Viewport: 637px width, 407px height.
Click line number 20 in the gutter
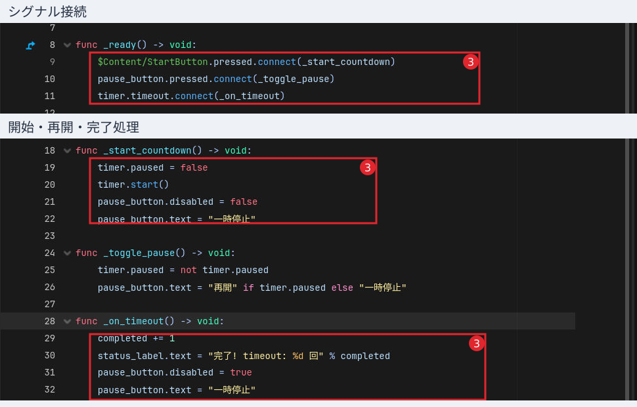49,184
